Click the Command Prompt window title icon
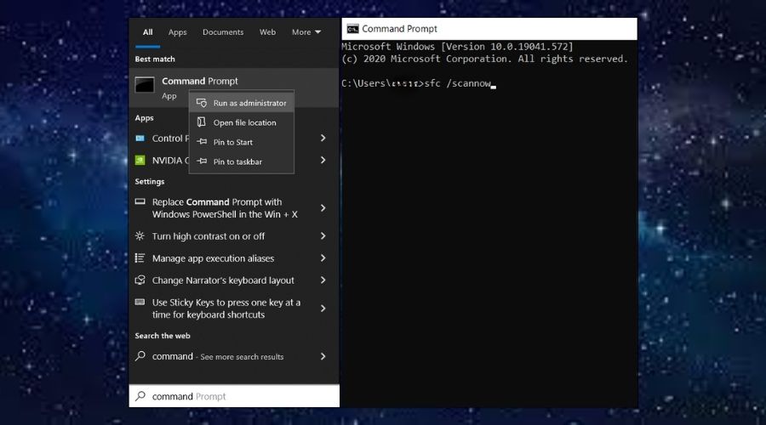766x425 pixels. [x=352, y=29]
